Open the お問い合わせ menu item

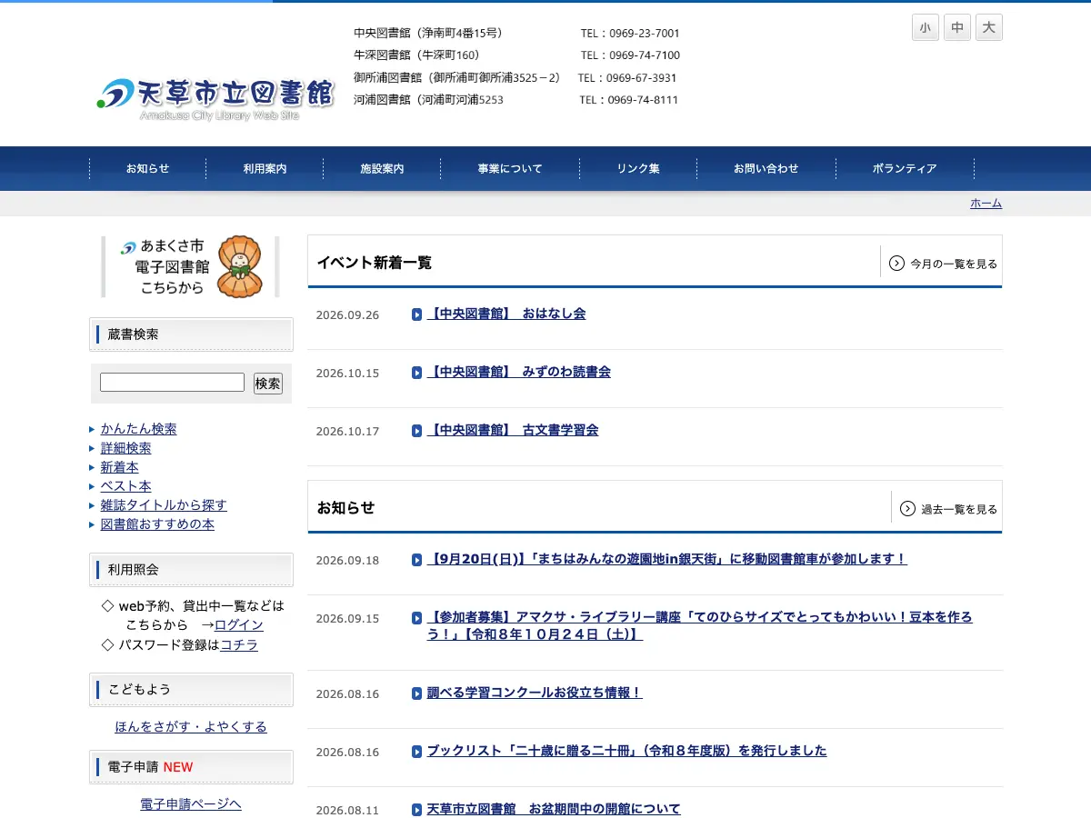pos(766,168)
